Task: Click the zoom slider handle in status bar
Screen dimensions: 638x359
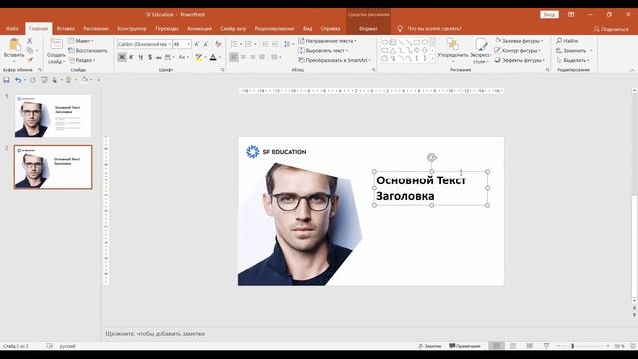Action: tap(572, 346)
